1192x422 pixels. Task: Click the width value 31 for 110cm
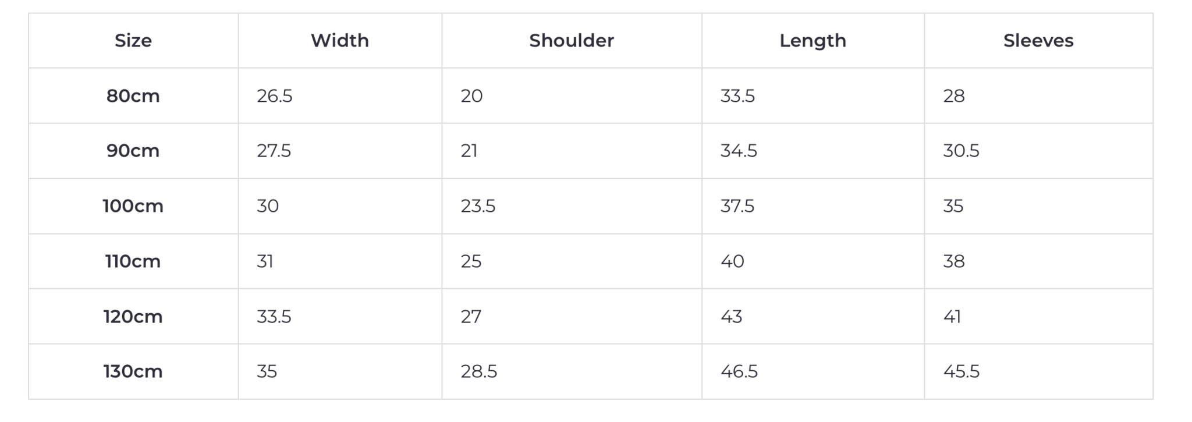coord(265,261)
